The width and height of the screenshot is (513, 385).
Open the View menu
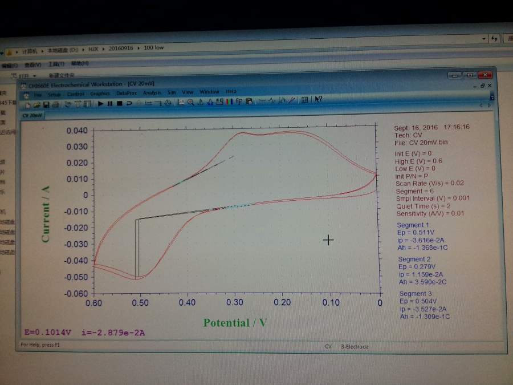click(188, 92)
